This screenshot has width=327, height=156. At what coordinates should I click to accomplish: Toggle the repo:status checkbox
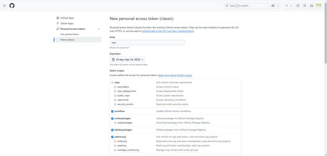tap(115, 87)
